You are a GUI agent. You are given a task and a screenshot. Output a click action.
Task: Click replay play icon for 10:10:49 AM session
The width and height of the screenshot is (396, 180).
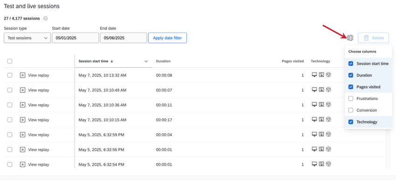22,90
